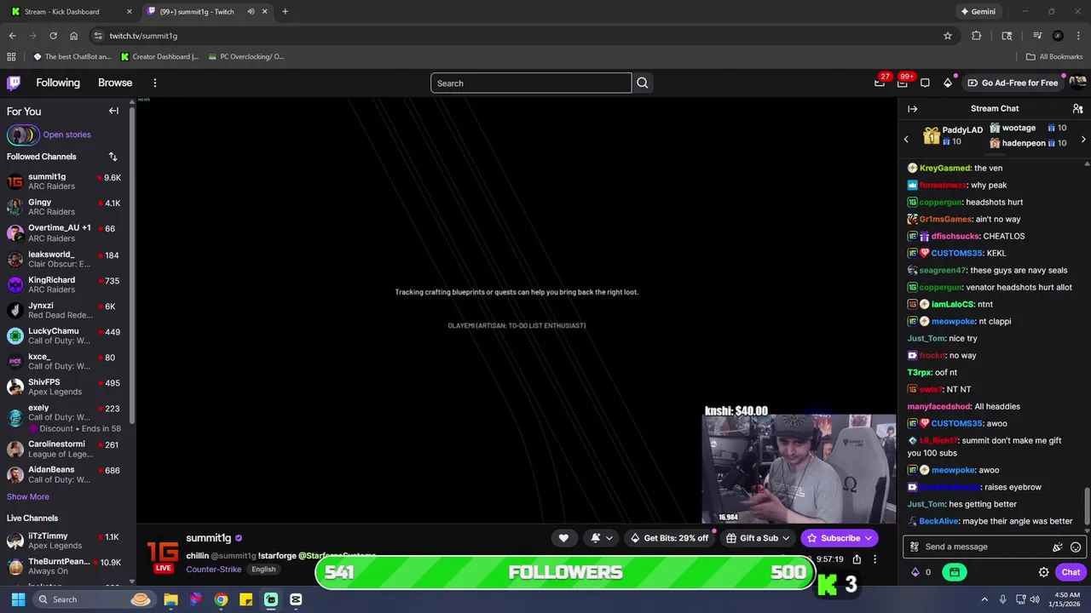This screenshot has width=1091, height=613.
Task: Click Go Ad-Free for Free button
Action: tap(1013, 83)
